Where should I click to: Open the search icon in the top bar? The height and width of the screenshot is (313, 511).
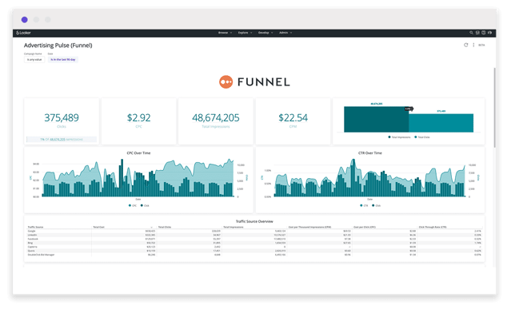[471, 33]
